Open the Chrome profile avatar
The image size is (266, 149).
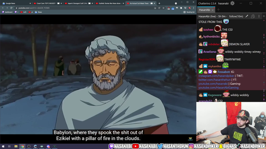pyautogui.click(x=190, y=8)
